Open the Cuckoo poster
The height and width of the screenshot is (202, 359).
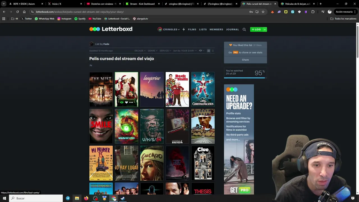point(152,163)
